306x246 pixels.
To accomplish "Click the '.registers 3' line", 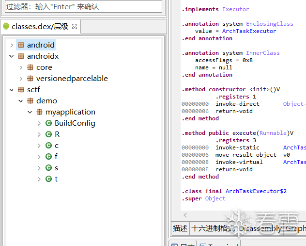I will pos(236,140).
